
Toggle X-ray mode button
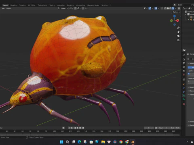point(162,8)
